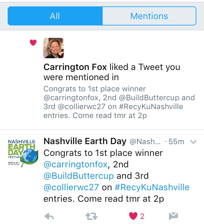Switch to the Mentions tab
The height and width of the screenshot is (224, 204).
(x=149, y=16)
